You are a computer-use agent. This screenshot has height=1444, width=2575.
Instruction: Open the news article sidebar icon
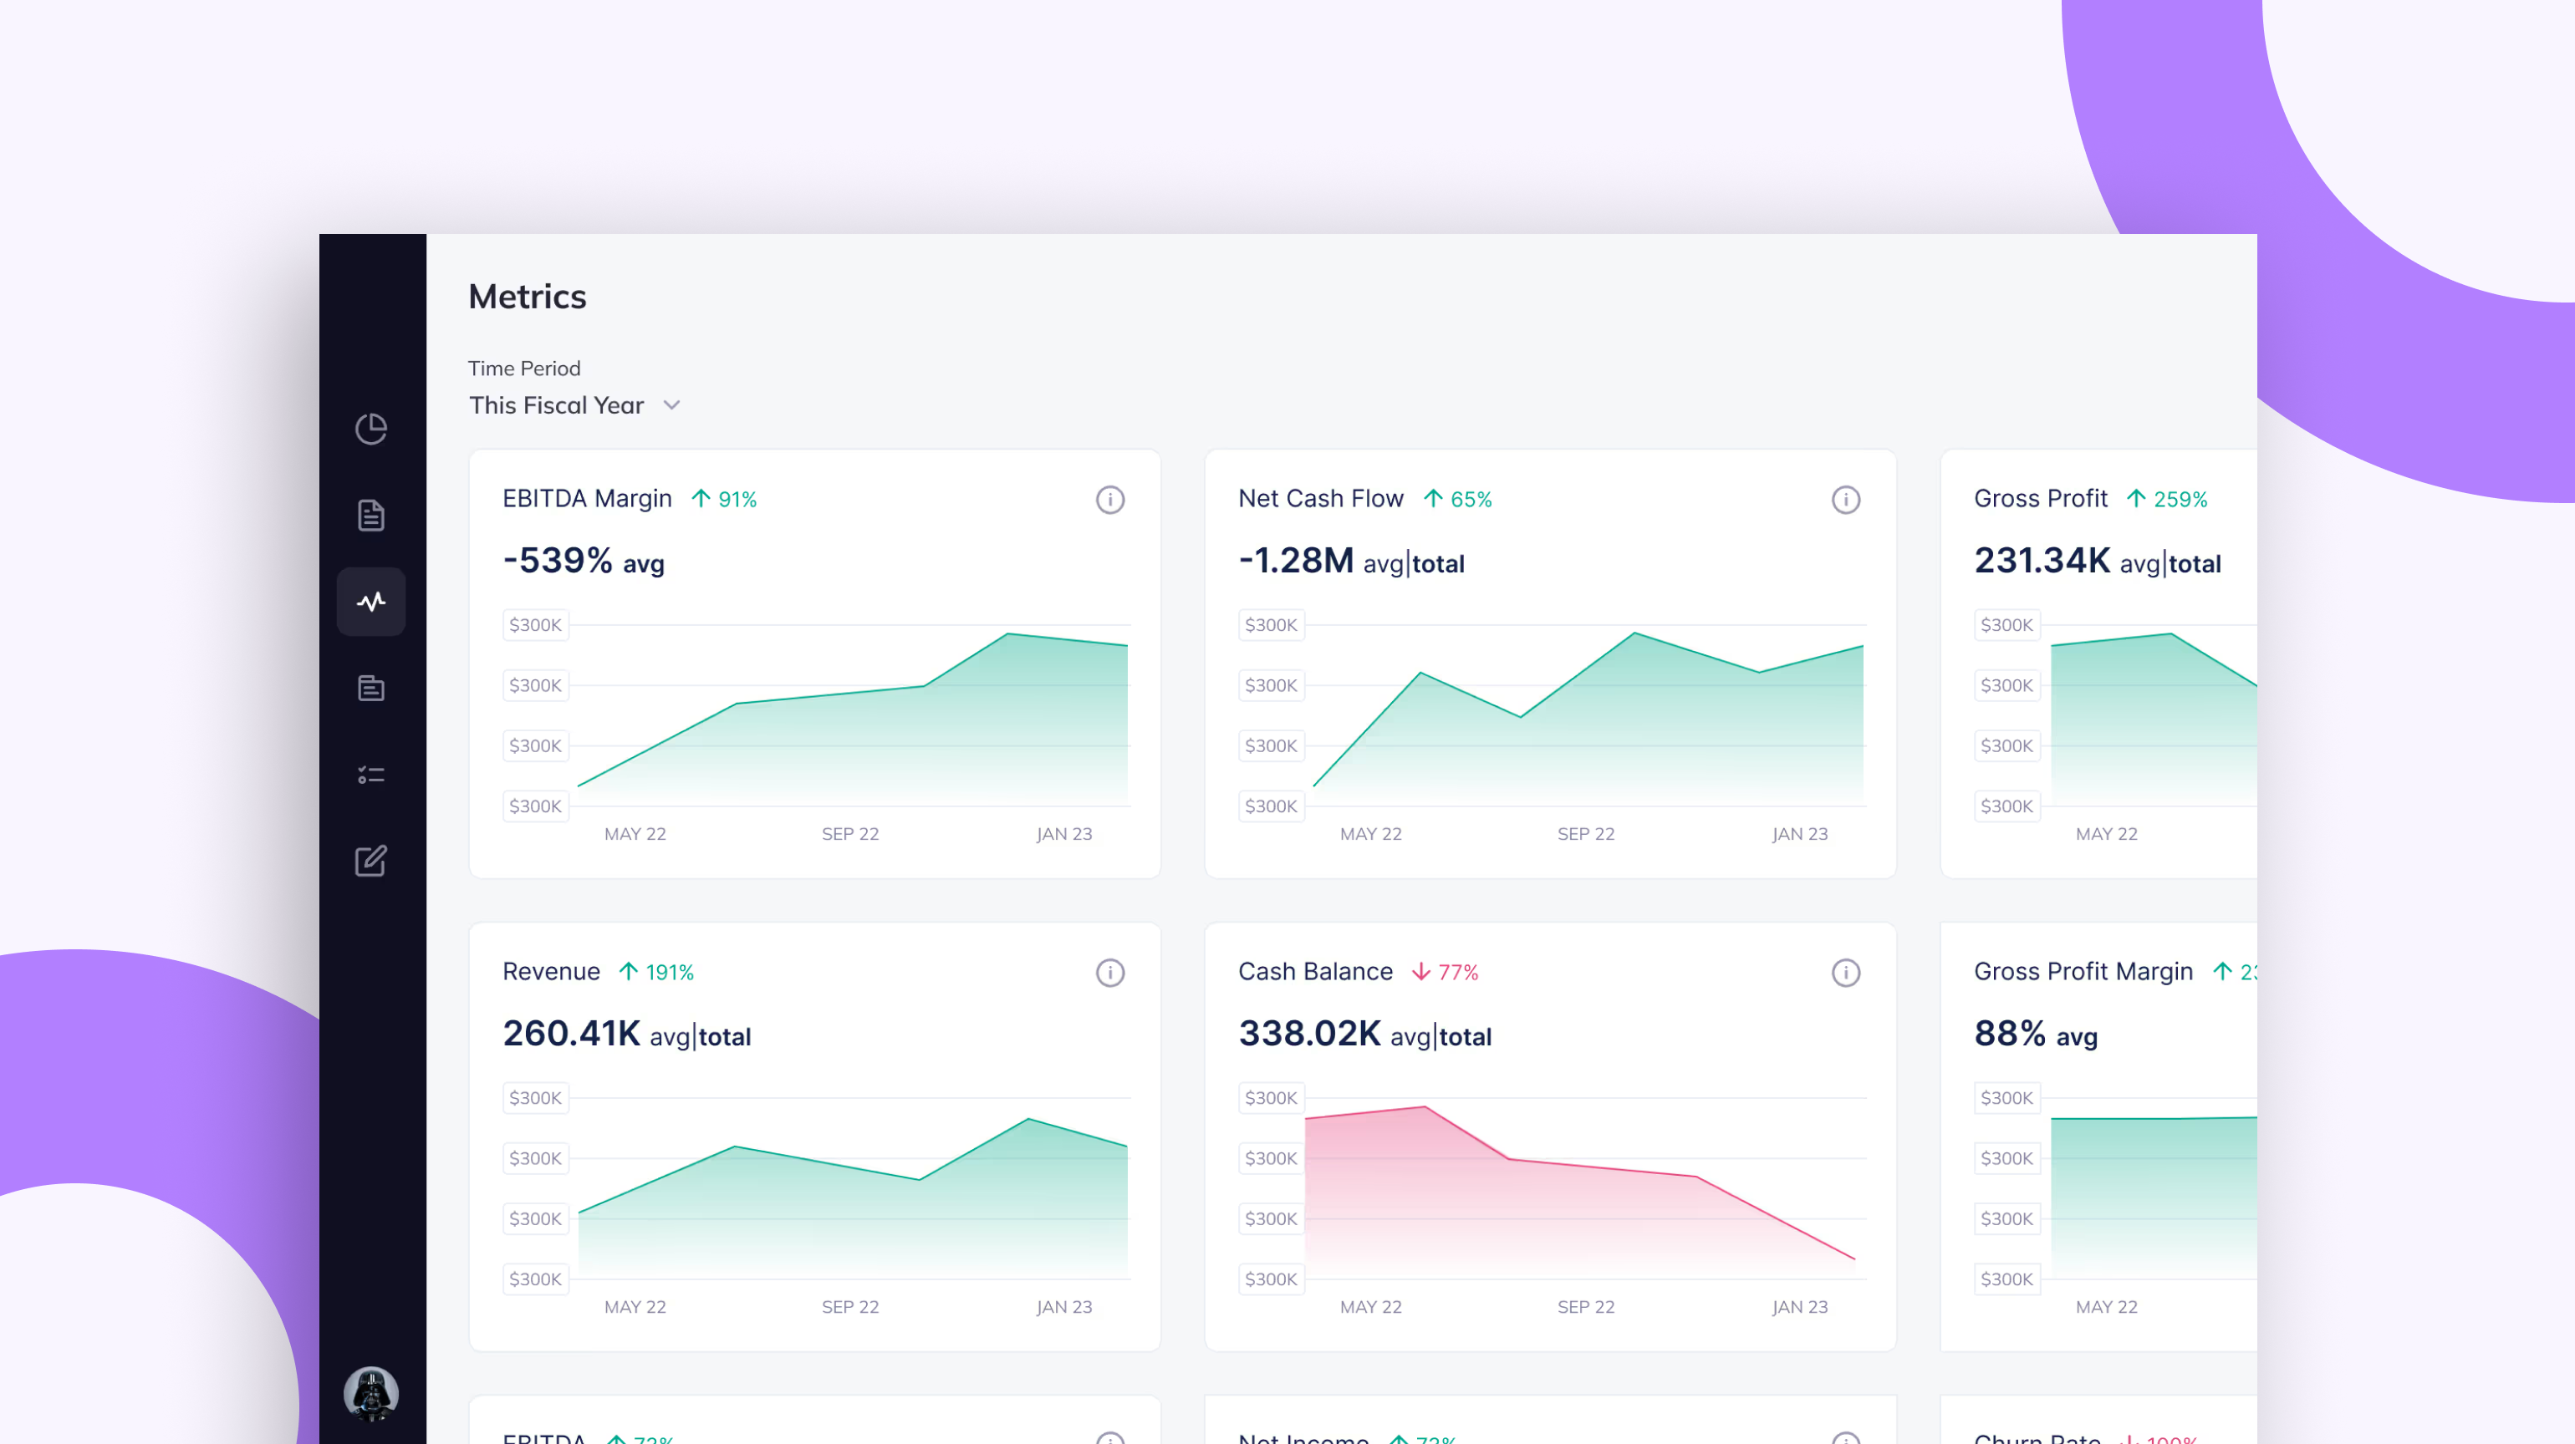tap(371, 688)
